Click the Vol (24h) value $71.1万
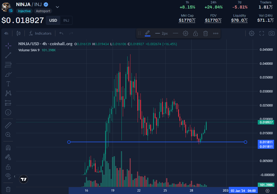This screenshot has width=277, height=194. pos(265,20)
